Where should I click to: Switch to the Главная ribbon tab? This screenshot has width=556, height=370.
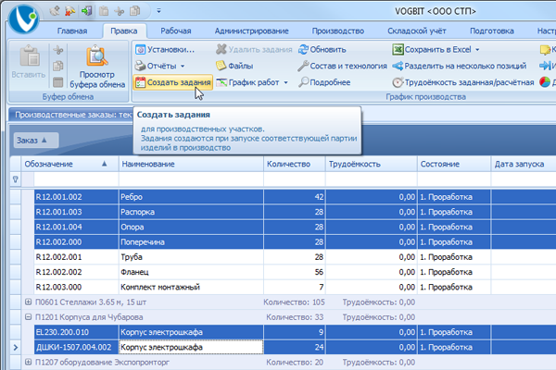coord(72,31)
